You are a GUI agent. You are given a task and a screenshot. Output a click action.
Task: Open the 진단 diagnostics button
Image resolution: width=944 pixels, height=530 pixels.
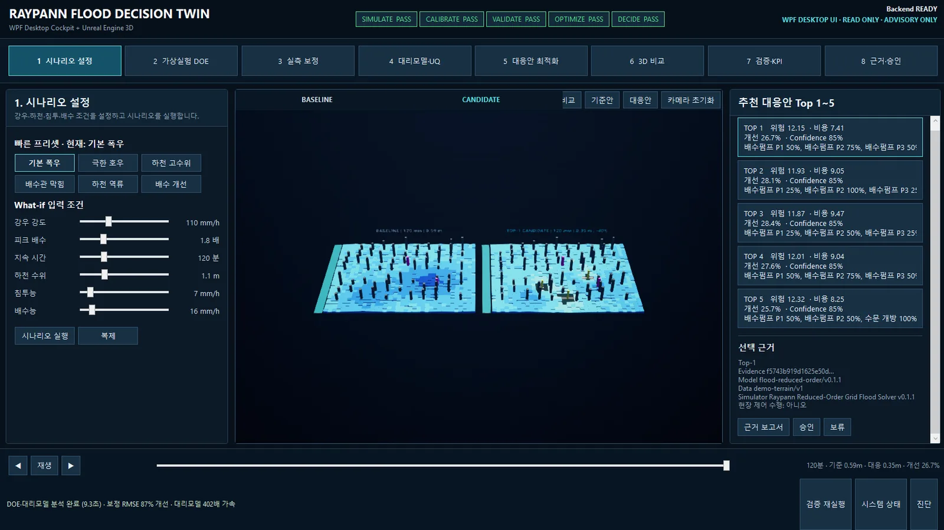click(x=924, y=504)
